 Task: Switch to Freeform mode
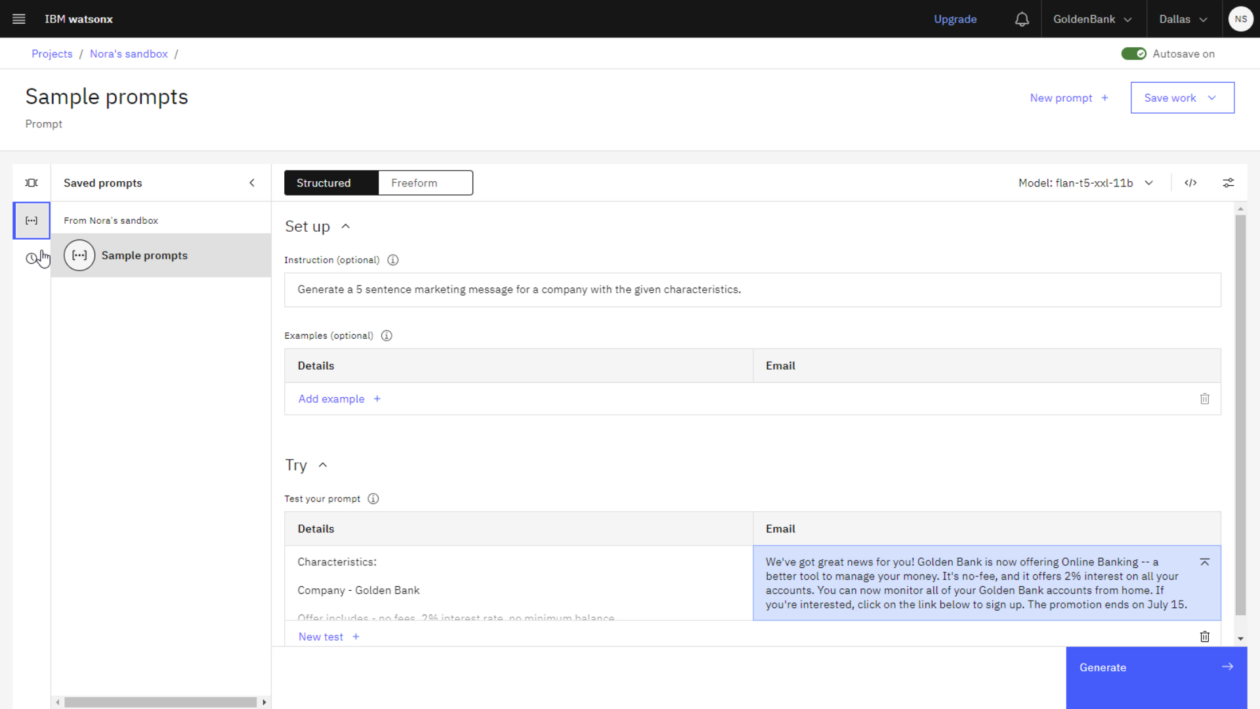tap(425, 183)
